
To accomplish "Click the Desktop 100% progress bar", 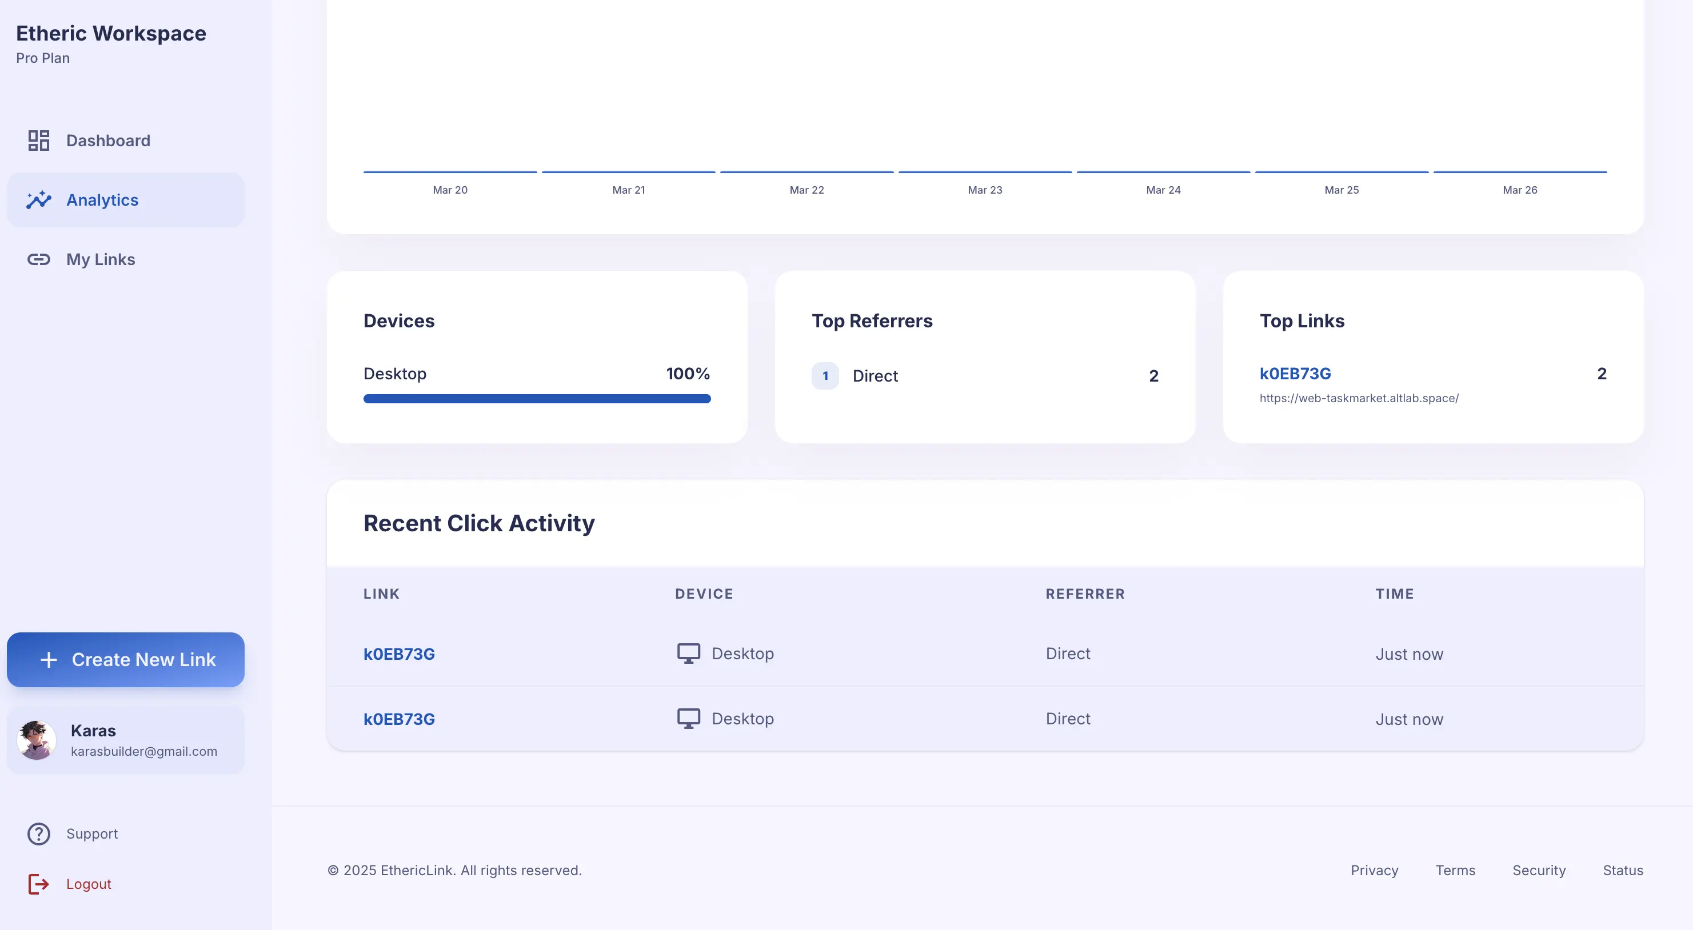I will (536, 399).
